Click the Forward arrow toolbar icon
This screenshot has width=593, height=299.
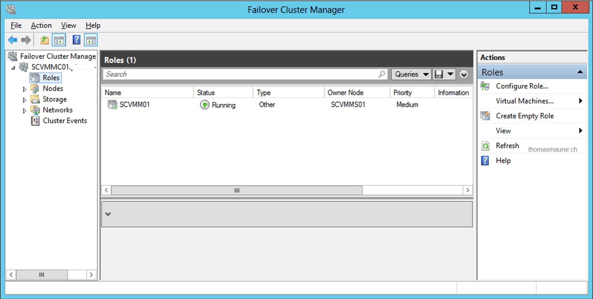coord(26,40)
